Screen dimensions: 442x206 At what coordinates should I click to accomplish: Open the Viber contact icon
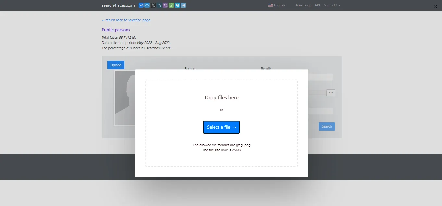click(165, 5)
